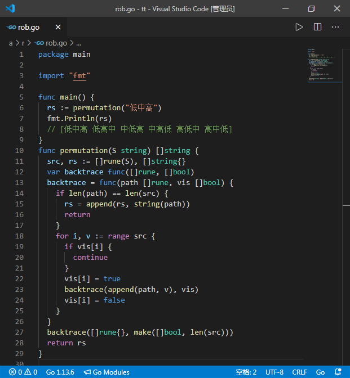Screen dimensions: 350x378
Task: Open the editor More Actions ellipsis menu
Action: pyautogui.click(x=335, y=27)
